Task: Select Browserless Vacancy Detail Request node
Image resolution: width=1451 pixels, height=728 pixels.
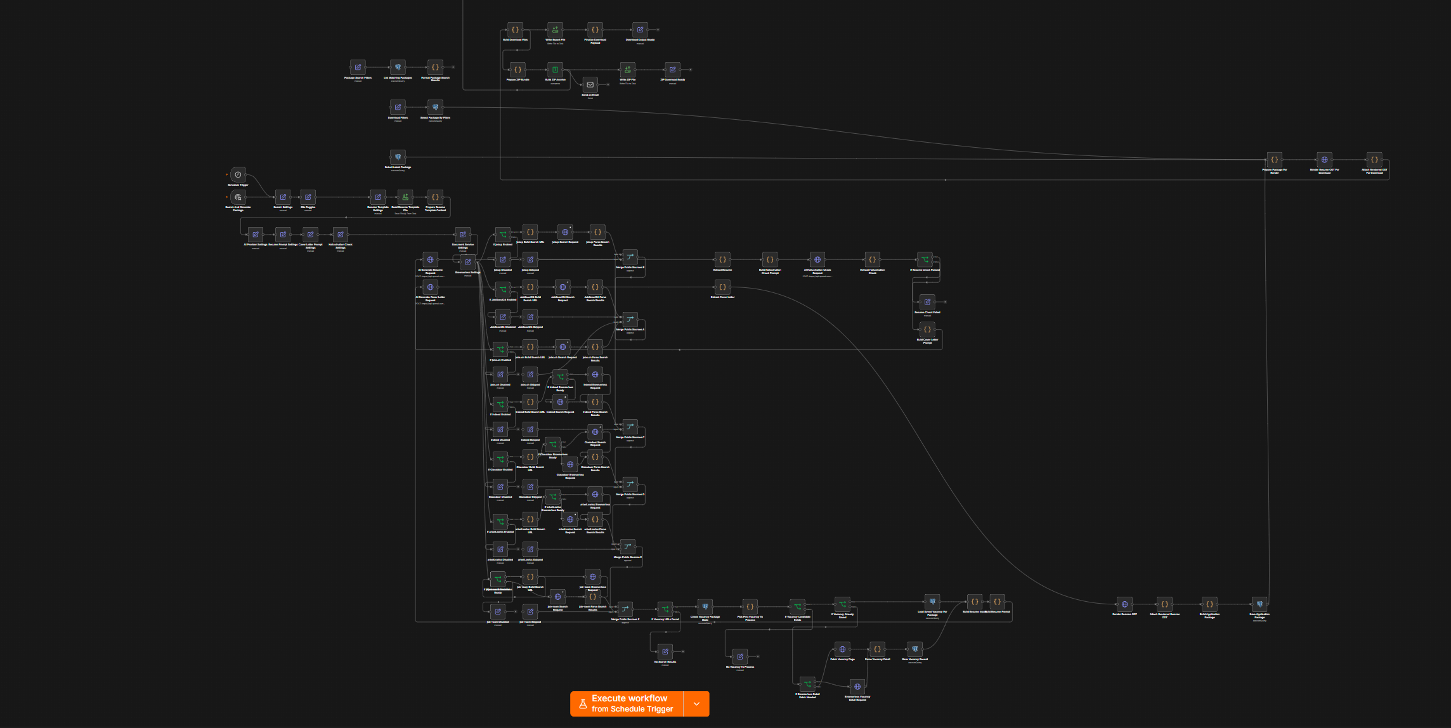Action: [x=857, y=686]
